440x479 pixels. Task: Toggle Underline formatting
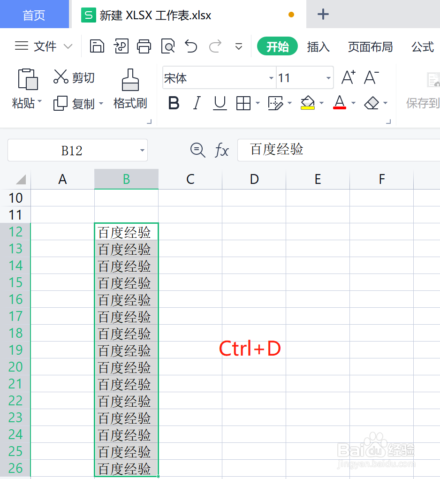point(220,103)
